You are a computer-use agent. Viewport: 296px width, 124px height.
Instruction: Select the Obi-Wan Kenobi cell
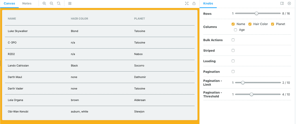(x=18, y=112)
